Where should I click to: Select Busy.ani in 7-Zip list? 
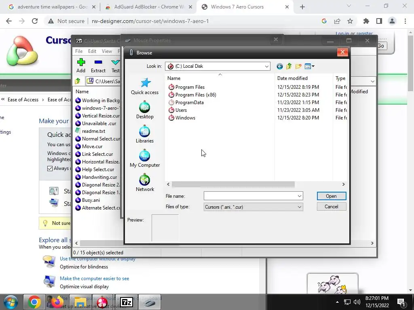pyautogui.click(x=88, y=200)
